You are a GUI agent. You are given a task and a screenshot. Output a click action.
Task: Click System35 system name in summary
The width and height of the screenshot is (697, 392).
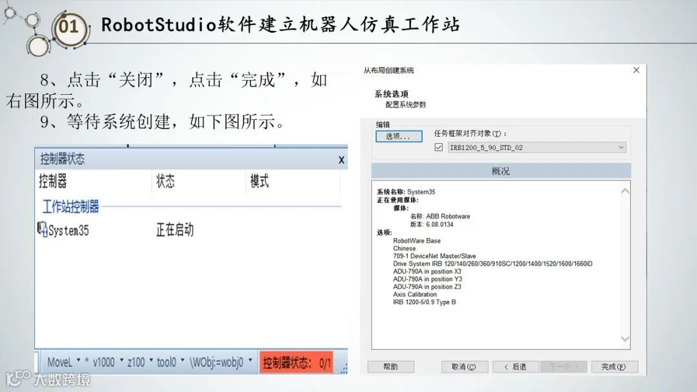coord(421,191)
